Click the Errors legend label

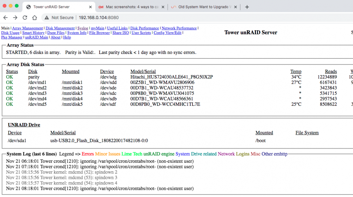click(x=88, y=154)
